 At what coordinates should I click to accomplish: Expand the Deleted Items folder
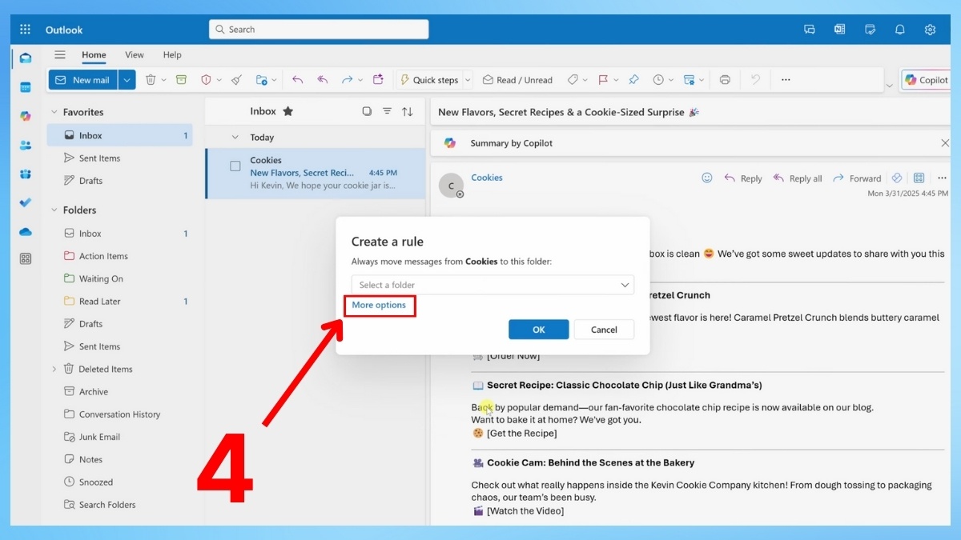pos(54,370)
